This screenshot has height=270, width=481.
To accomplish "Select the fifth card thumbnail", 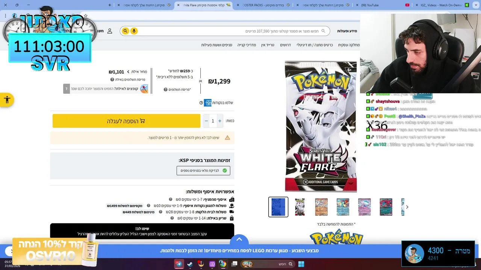I will [x=365, y=207].
